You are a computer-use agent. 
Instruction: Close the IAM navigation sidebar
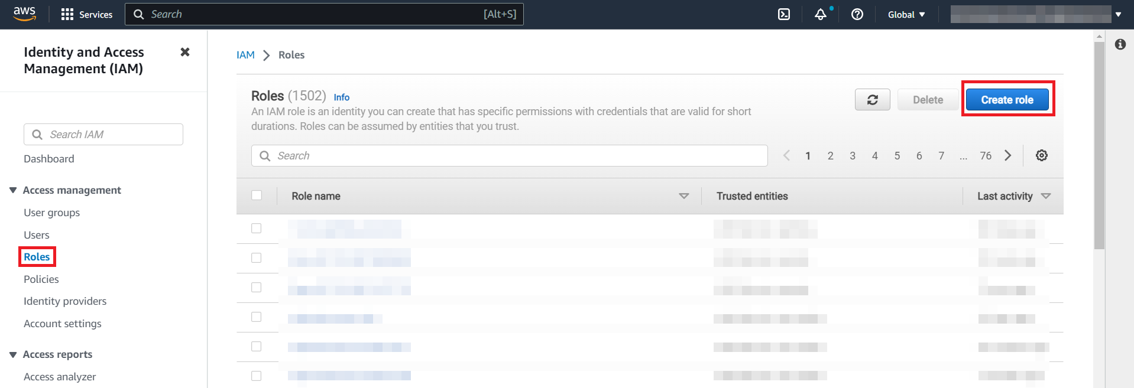click(184, 52)
